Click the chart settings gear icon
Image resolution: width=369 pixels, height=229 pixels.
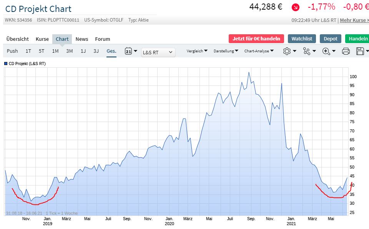[287, 51]
